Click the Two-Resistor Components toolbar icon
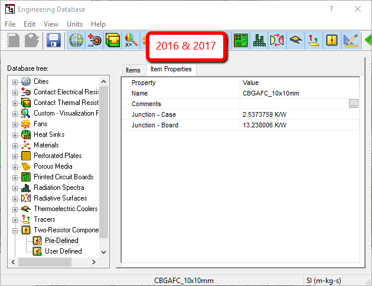 pyautogui.click(x=332, y=41)
